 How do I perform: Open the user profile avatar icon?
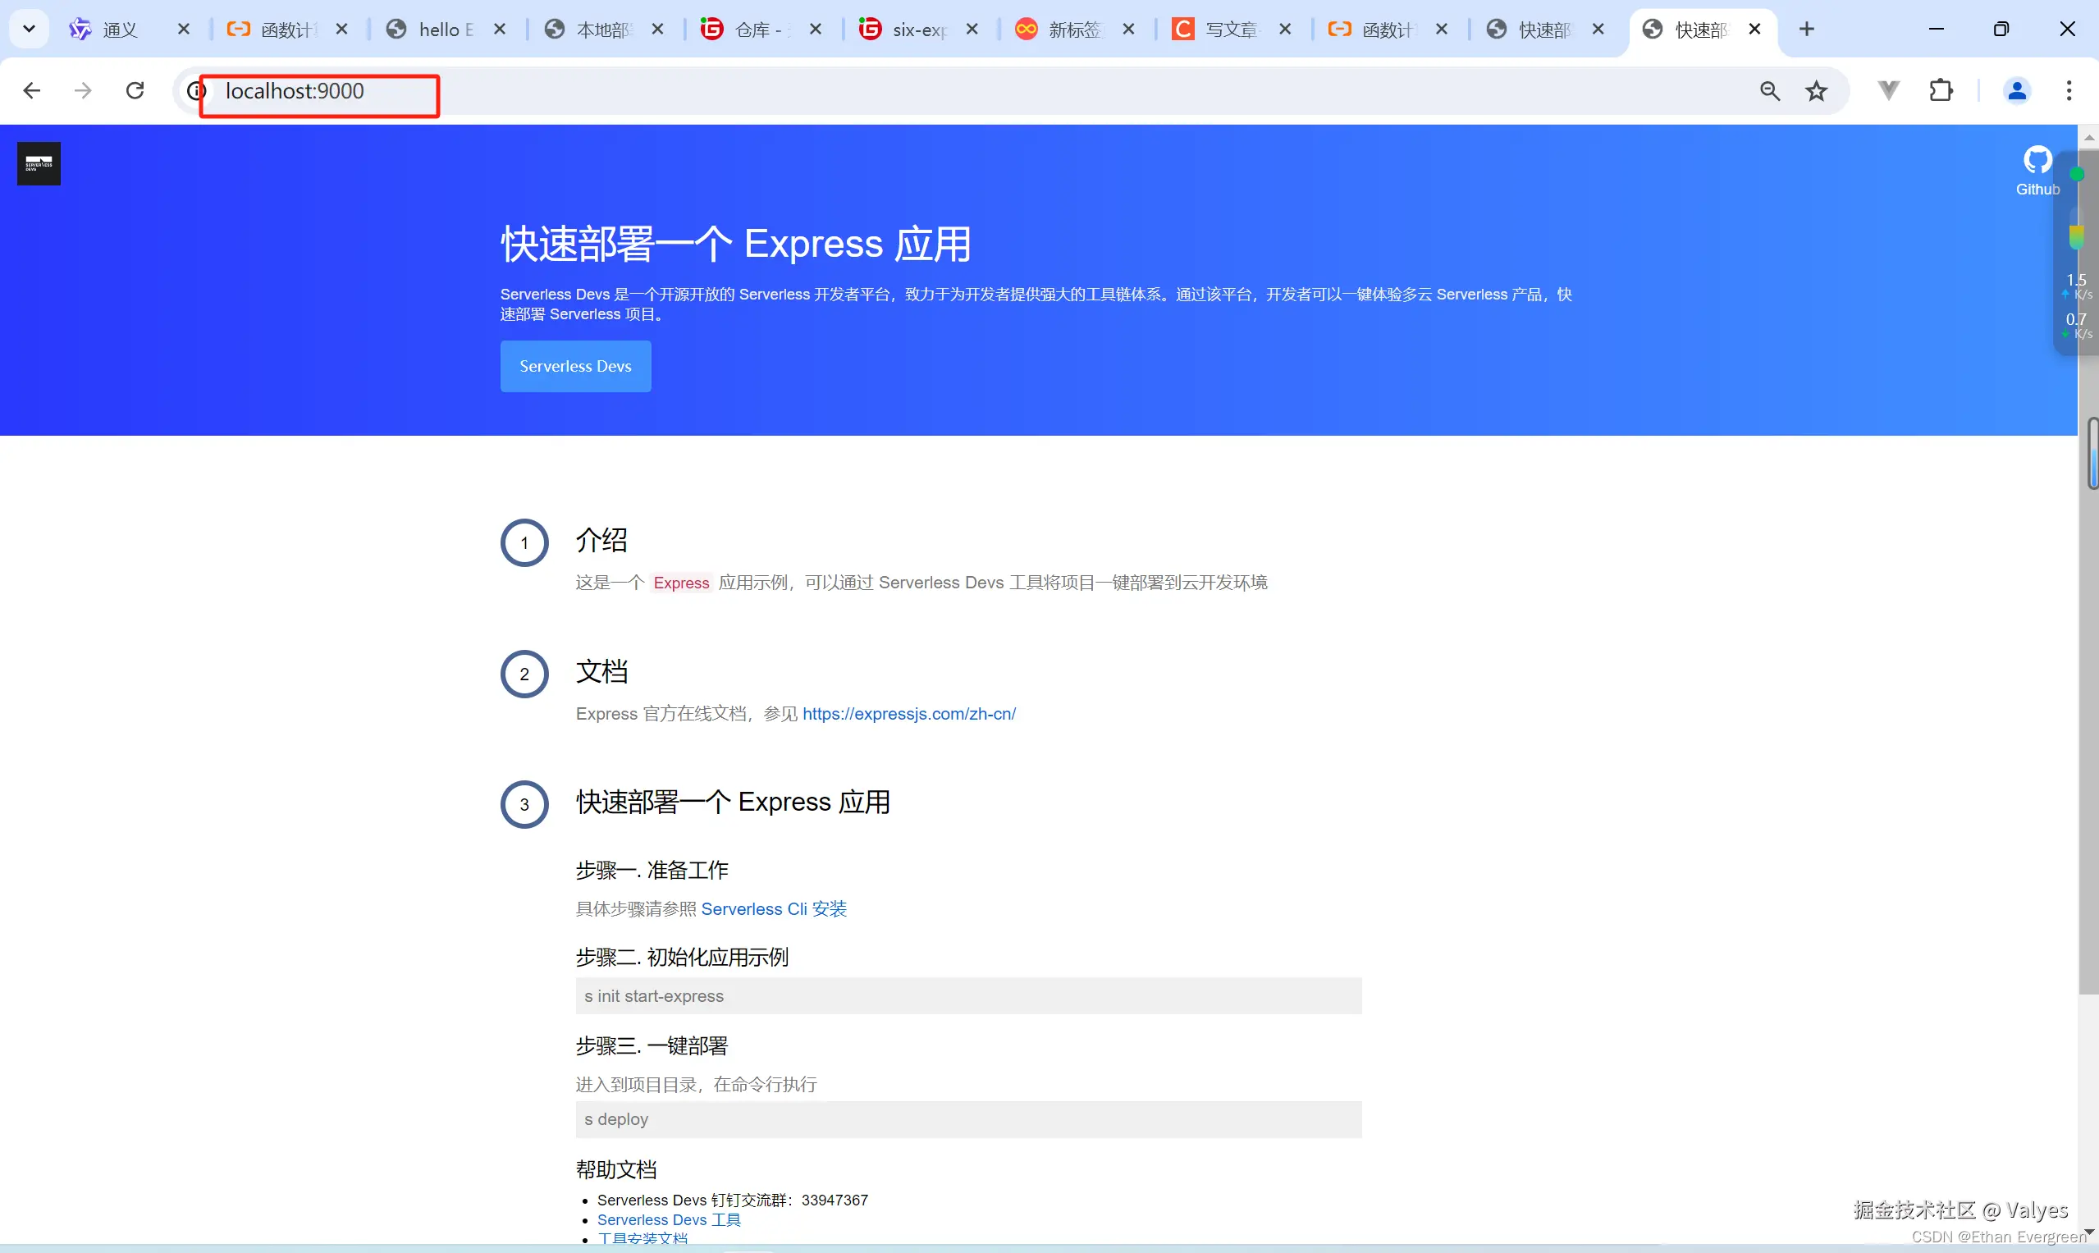(x=2016, y=90)
